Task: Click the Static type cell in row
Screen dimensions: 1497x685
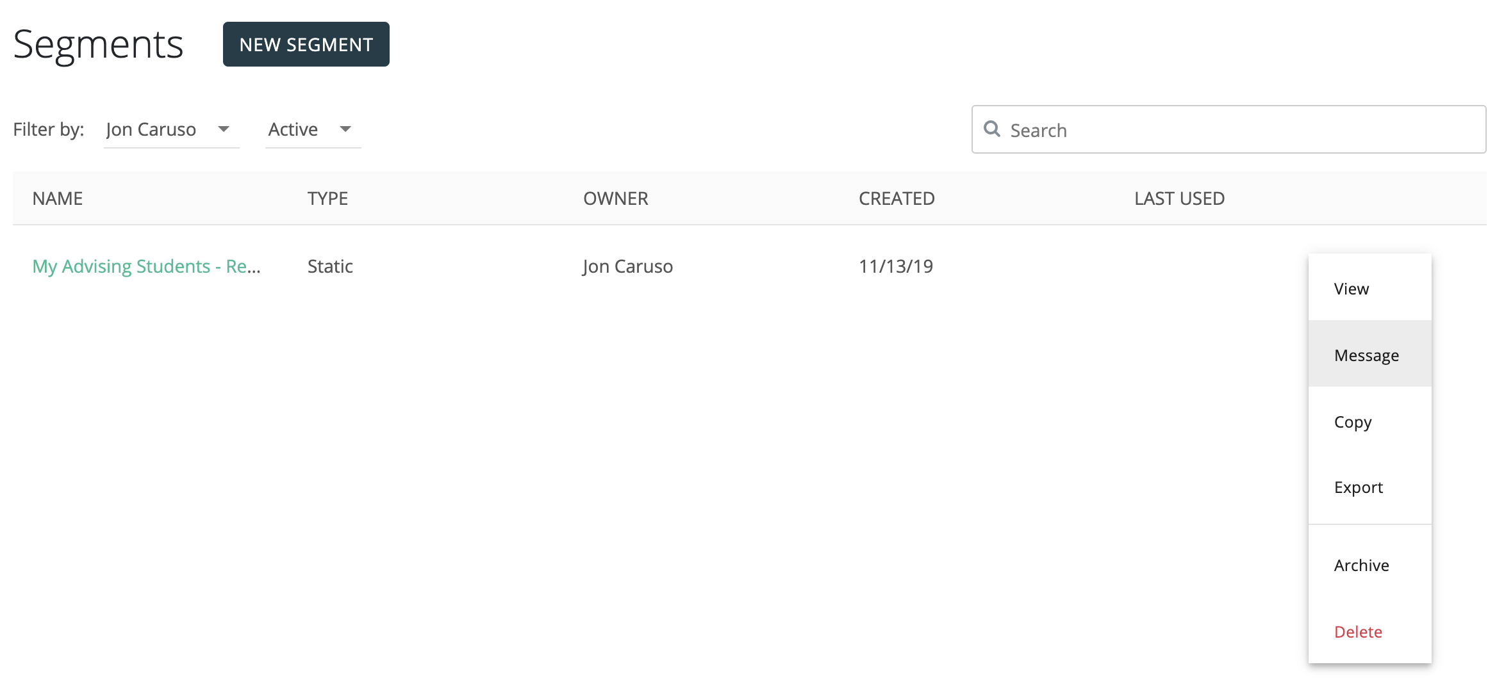Action: pyautogui.click(x=330, y=266)
